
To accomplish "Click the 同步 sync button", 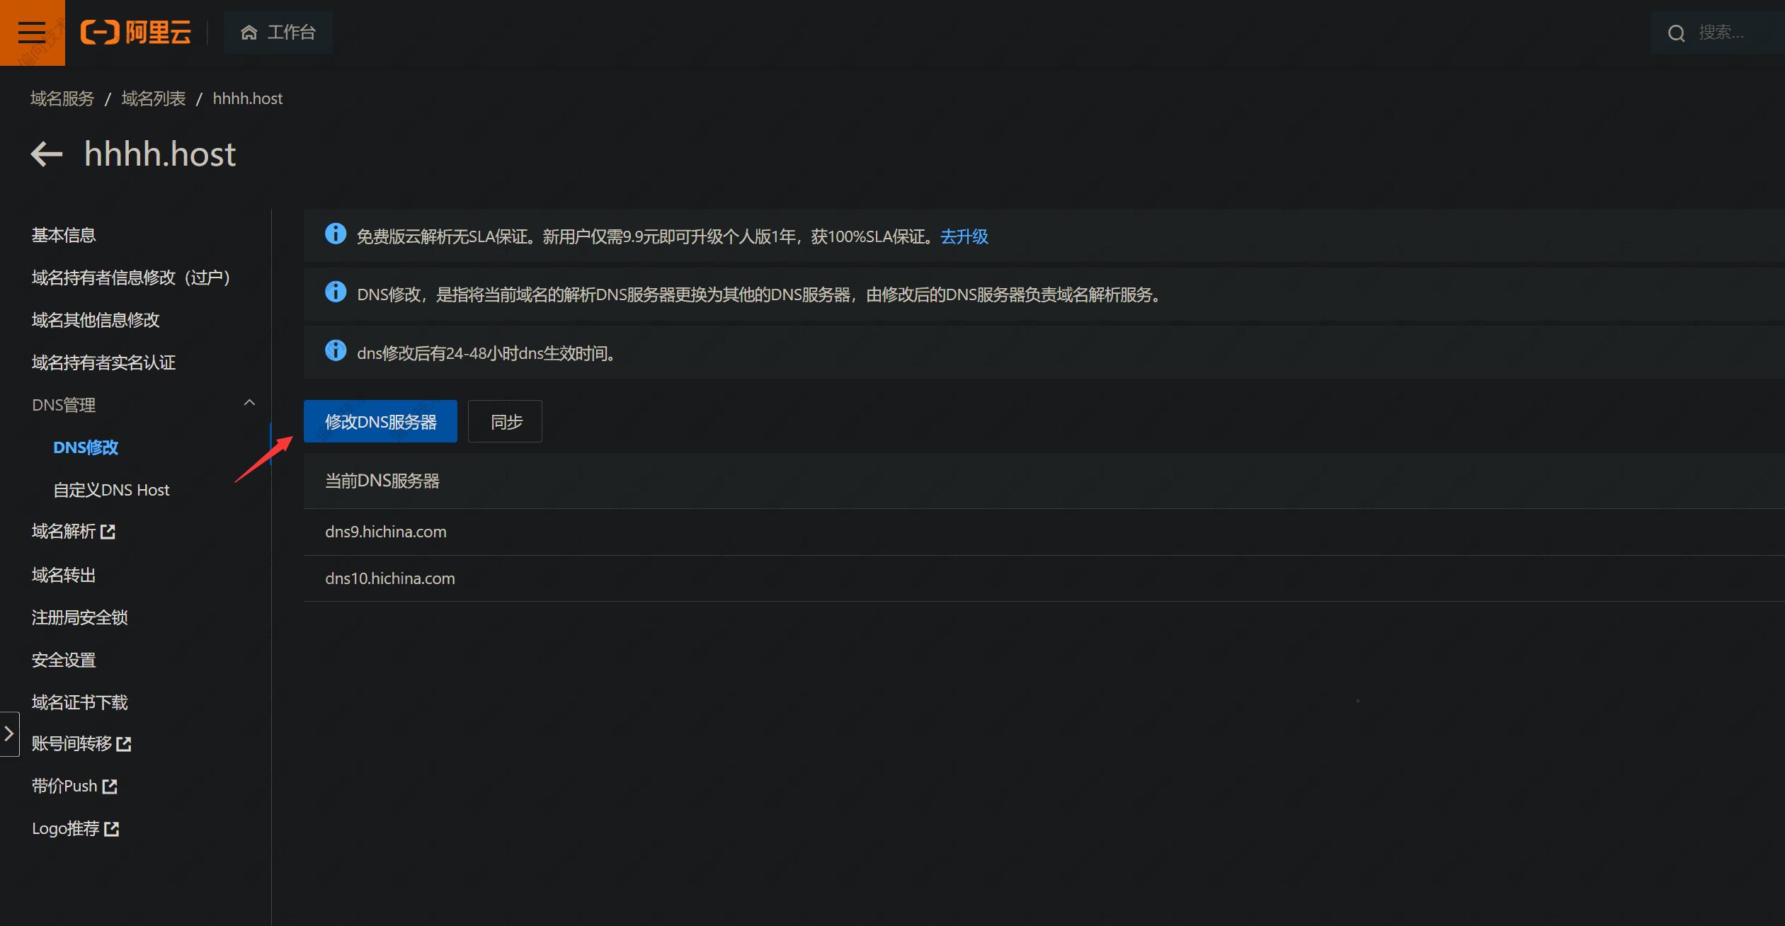I will coord(505,421).
